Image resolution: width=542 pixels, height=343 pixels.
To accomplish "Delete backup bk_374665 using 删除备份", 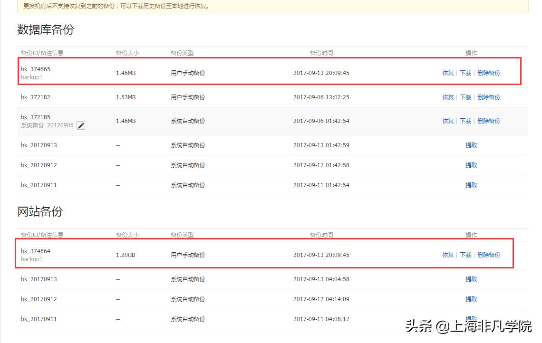I will (488, 73).
